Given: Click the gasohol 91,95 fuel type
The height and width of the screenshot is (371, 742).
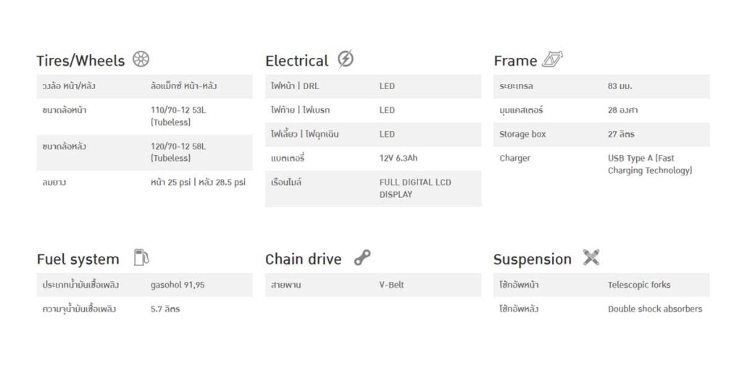Looking at the screenshot, I should 178,285.
